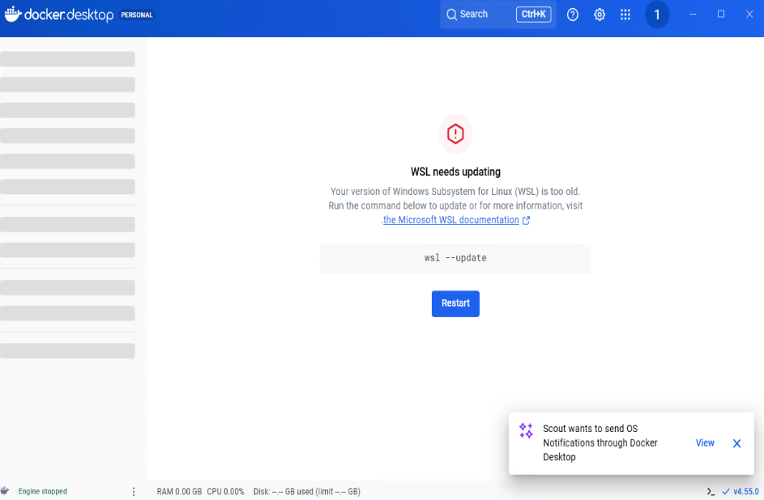Click the red WSL warning icon
Image resolution: width=764 pixels, height=500 pixels.
tap(455, 133)
